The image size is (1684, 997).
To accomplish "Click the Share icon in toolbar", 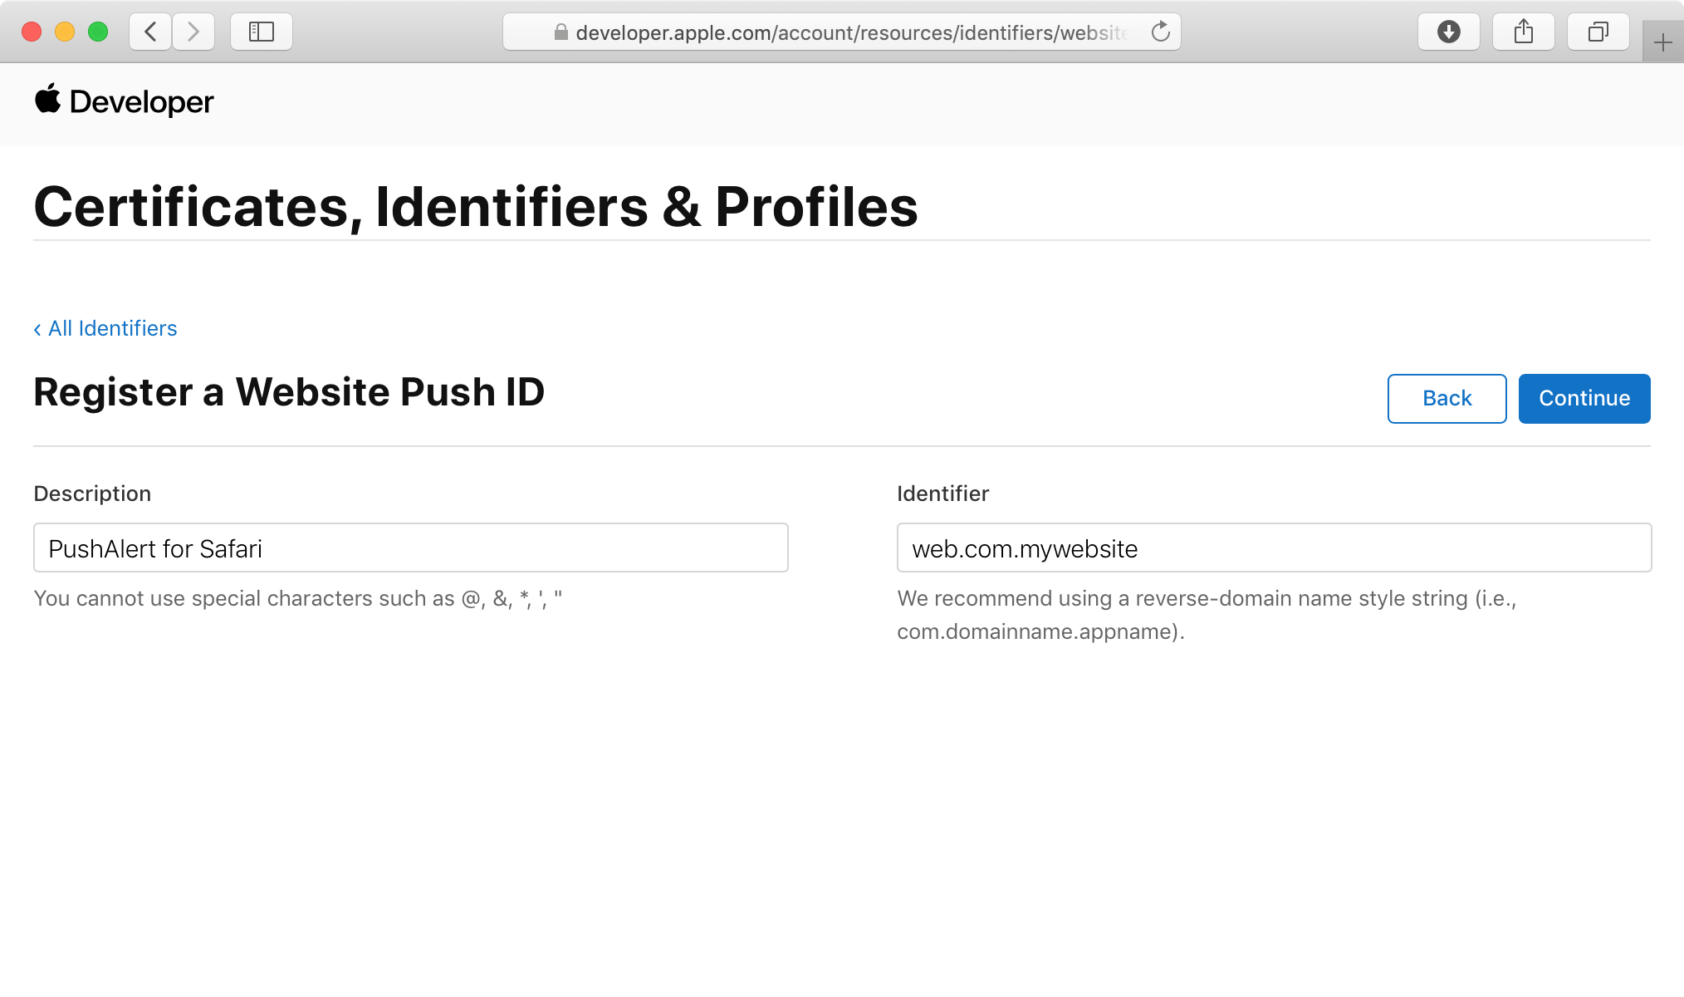I will (1523, 32).
